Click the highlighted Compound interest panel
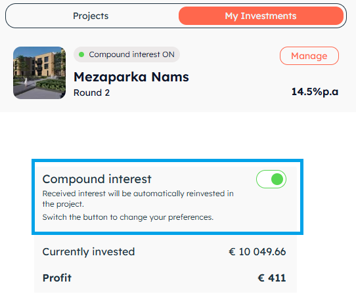The image size is (356, 294). coord(167,197)
